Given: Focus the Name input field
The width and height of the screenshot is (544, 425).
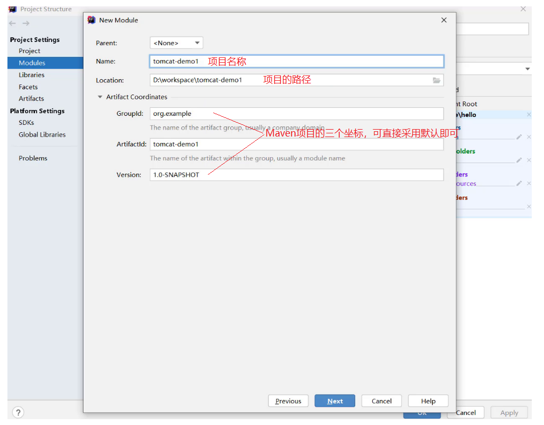Looking at the screenshot, I should 297,61.
